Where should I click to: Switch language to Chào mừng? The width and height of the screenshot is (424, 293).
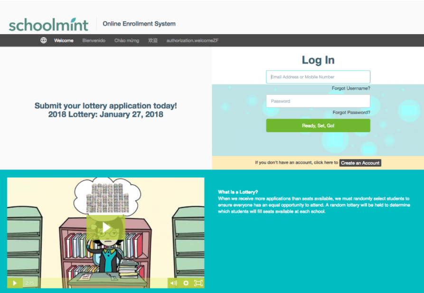point(127,40)
